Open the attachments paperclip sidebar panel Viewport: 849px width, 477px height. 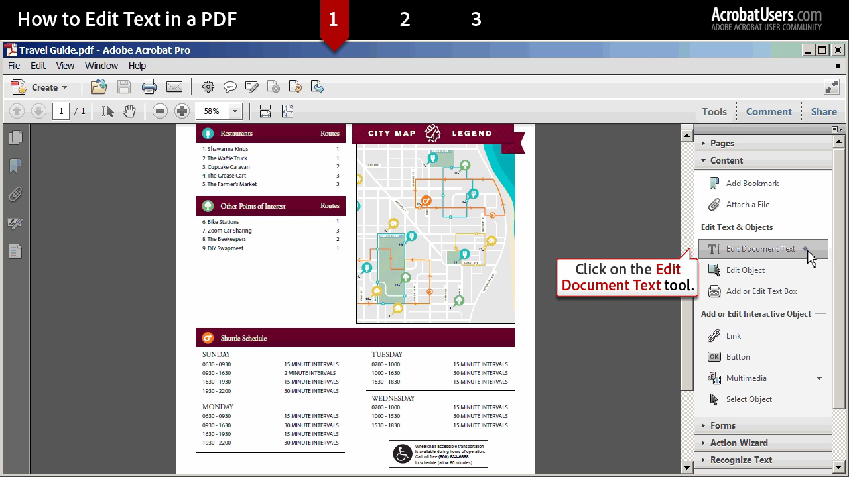tap(15, 195)
